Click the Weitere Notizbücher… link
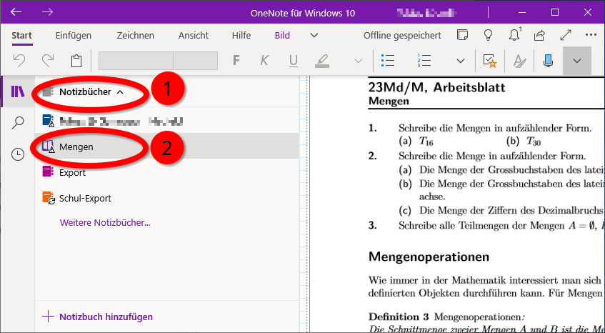Image resolution: width=605 pixels, height=333 pixels. 105,223
